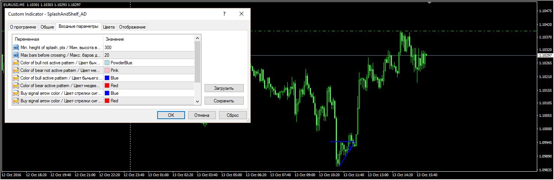Click the PowderBlue color swatch
Viewport: 554px width, 180px height.
(107, 63)
